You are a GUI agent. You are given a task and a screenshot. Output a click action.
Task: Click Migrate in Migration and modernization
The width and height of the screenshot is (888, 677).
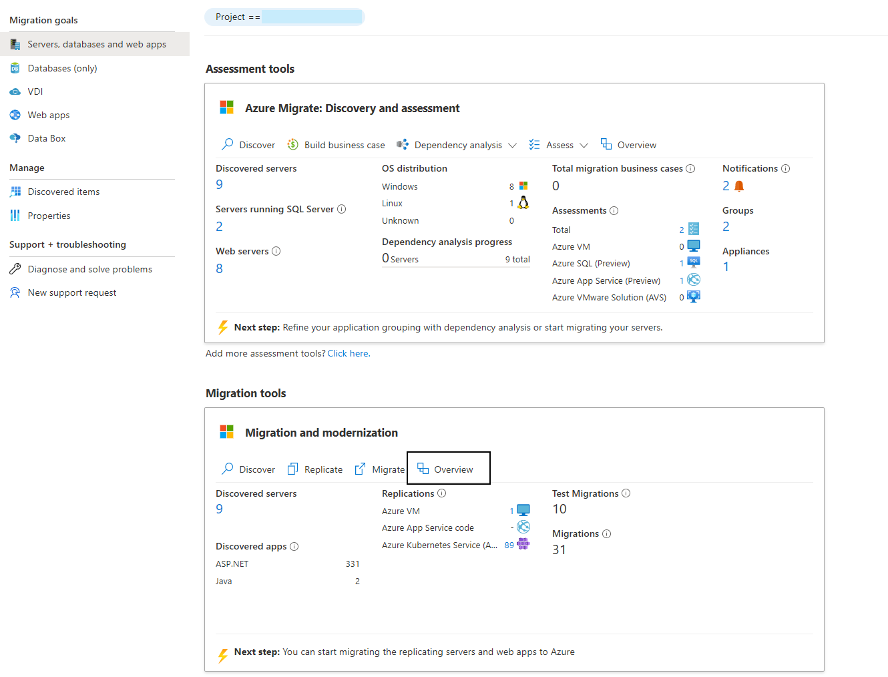point(379,469)
